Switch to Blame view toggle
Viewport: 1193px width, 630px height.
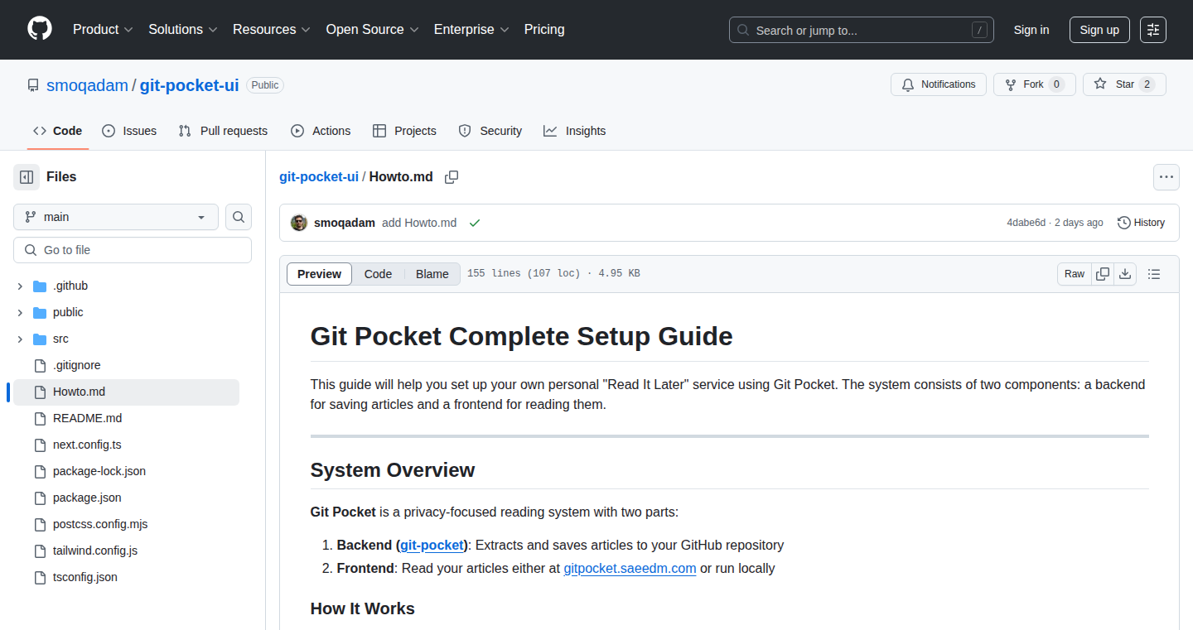click(432, 274)
